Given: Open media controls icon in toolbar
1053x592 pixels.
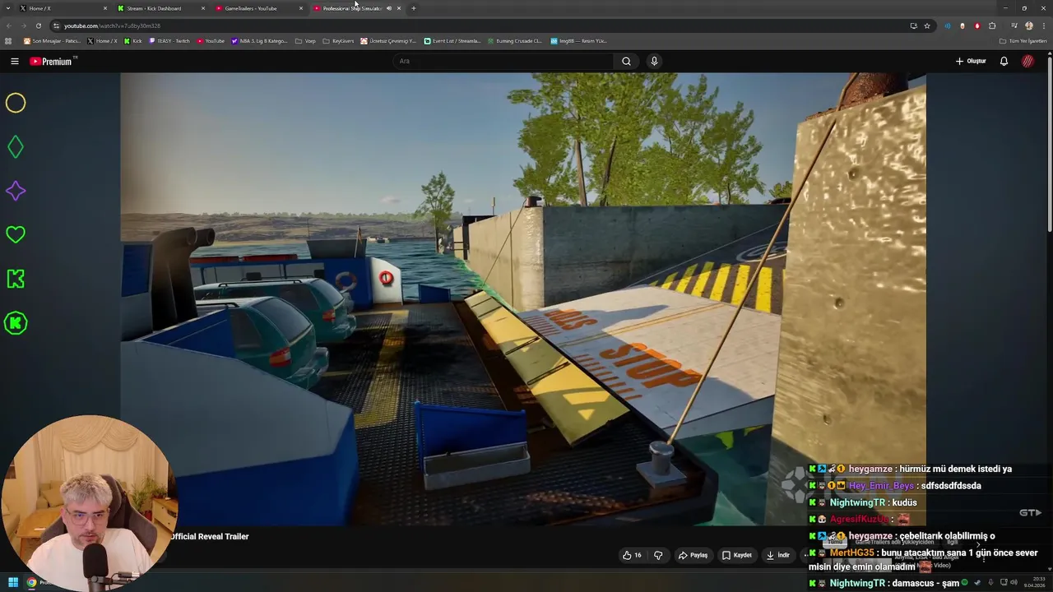Looking at the screenshot, I should [1014, 25].
